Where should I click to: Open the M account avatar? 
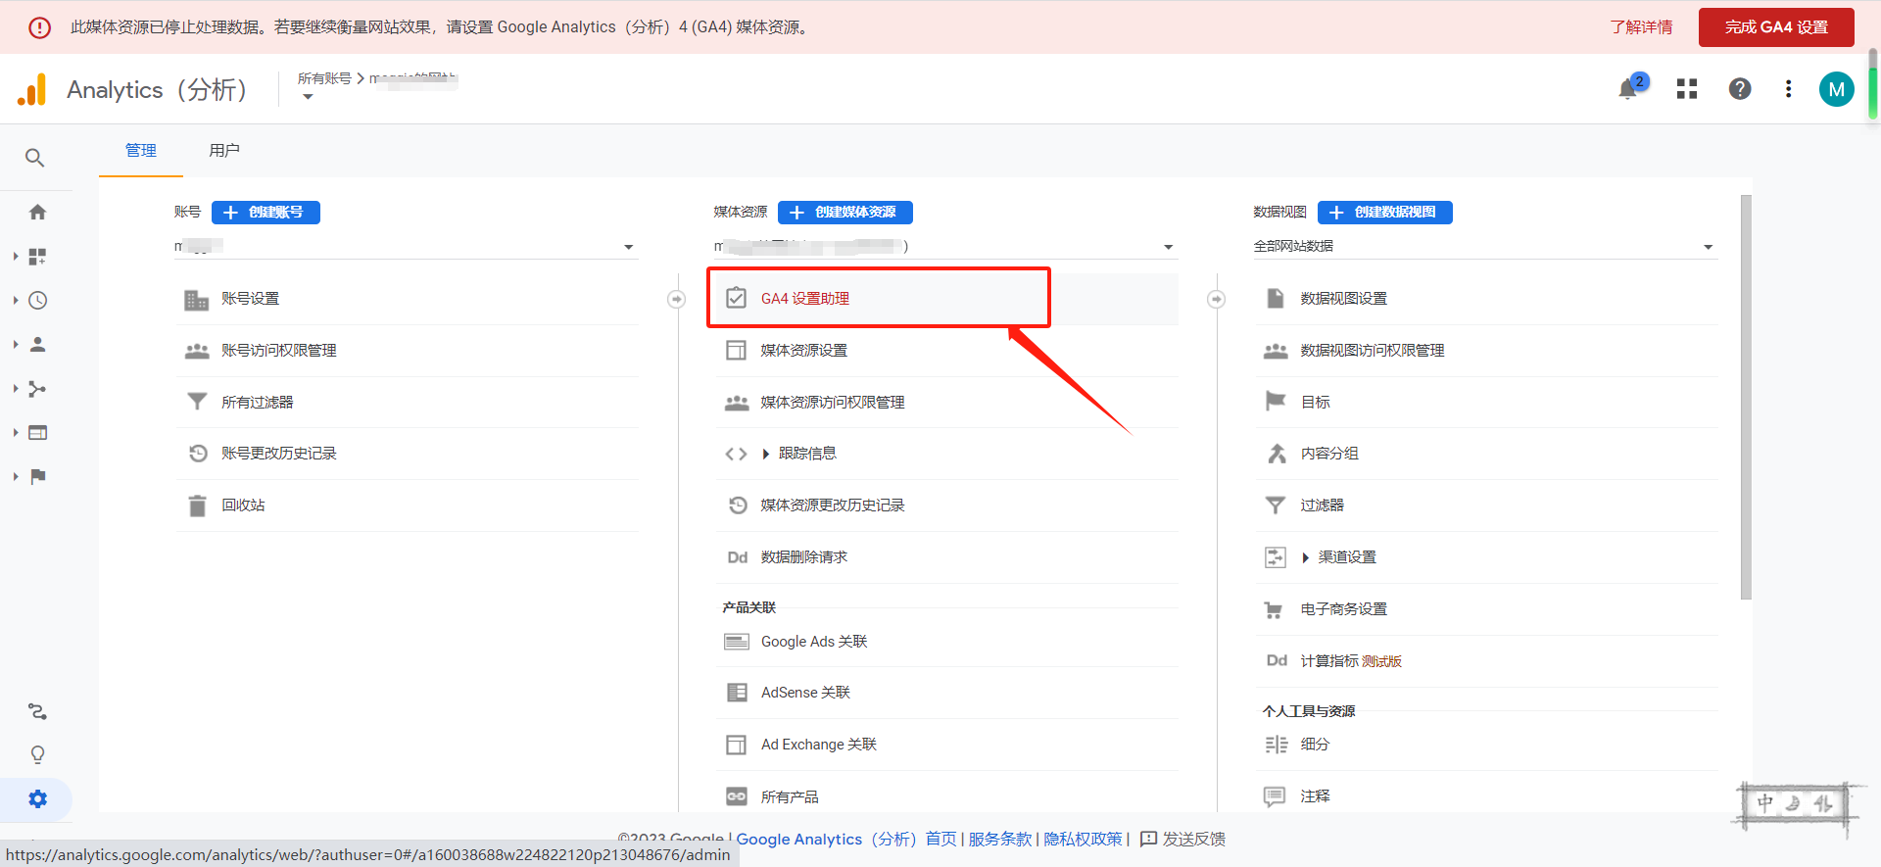(x=1837, y=89)
